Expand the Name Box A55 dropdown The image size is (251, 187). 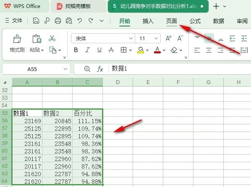[65, 69]
